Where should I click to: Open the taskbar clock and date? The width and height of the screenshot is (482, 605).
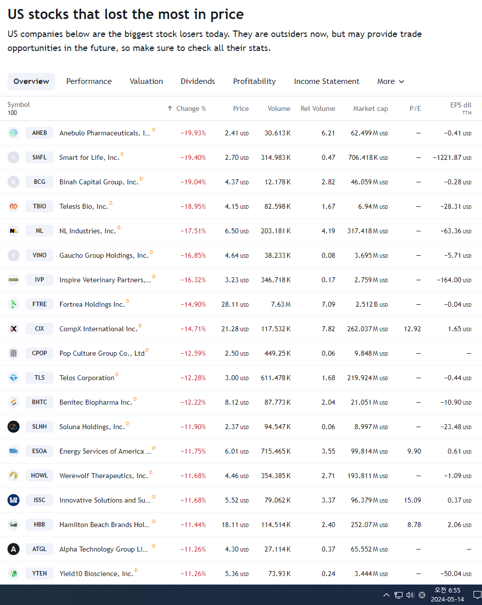click(x=447, y=595)
